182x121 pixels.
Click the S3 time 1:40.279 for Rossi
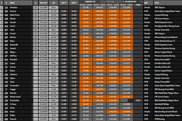(x=113, y=112)
